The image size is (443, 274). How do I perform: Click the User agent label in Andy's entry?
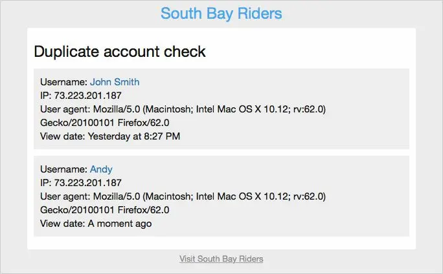coord(65,196)
